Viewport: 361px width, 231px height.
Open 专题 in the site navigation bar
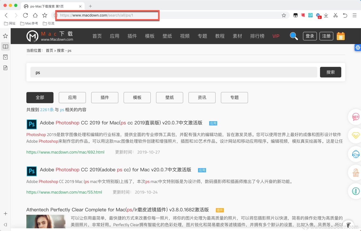click(202, 36)
